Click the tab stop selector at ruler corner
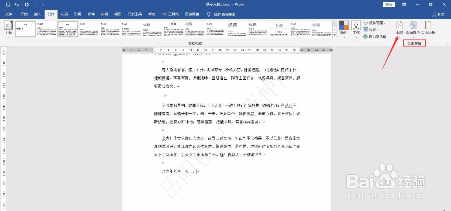Image resolution: width=451 pixels, height=211 pixels. coord(4,50)
